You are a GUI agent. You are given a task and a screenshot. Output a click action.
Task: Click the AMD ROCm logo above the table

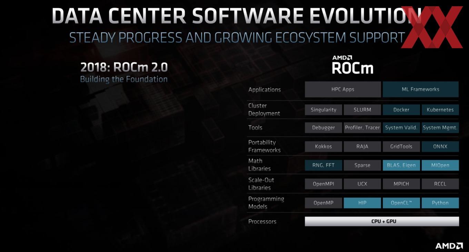pos(352,64)
